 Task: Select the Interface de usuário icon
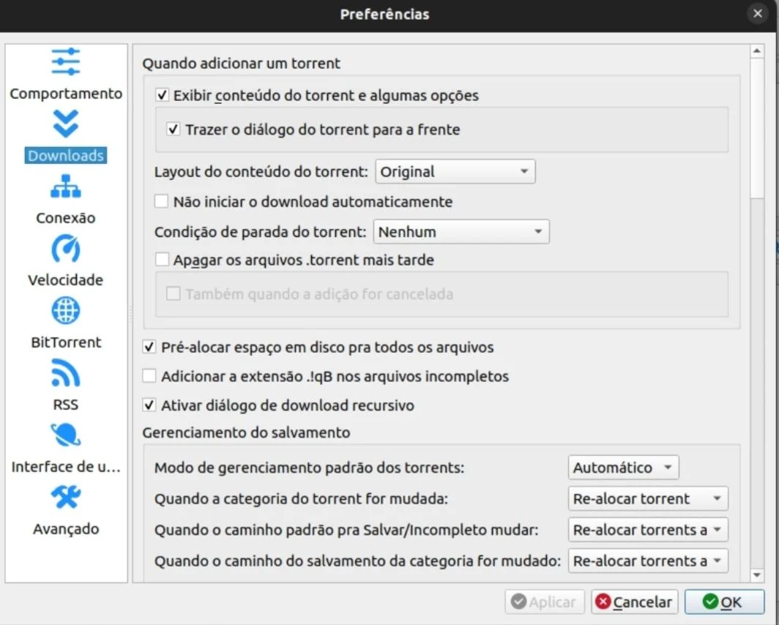click(65, 435)
